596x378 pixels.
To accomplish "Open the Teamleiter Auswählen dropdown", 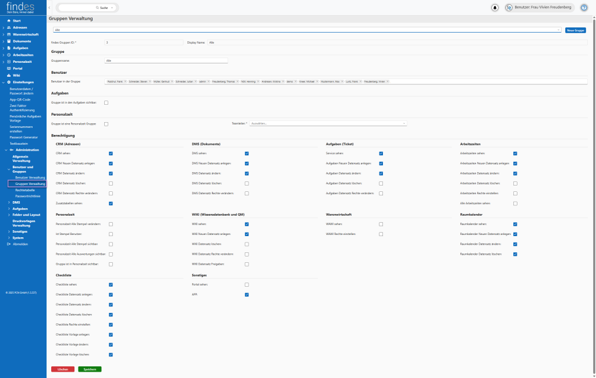I will (x=328, y=123).
